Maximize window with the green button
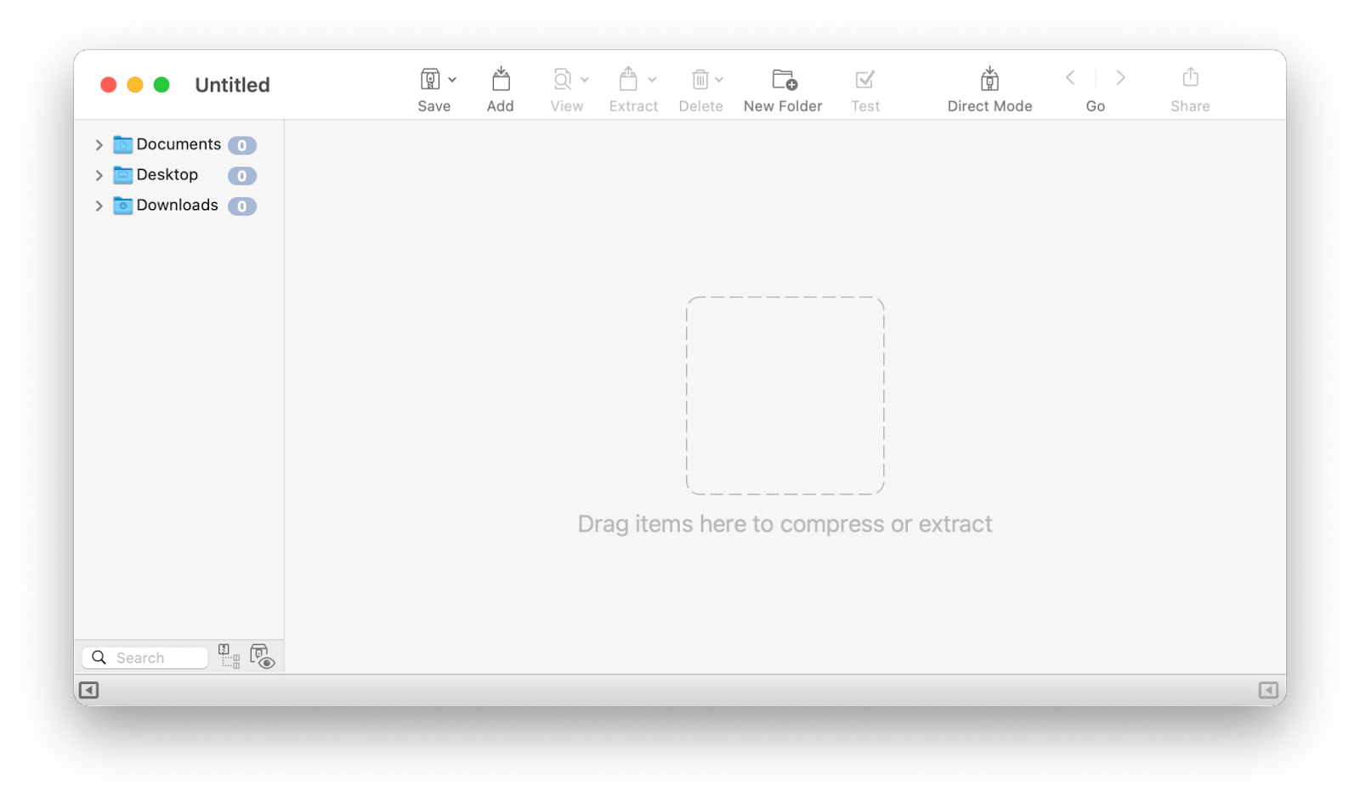 pyautogui.click(x=161, y=85)
